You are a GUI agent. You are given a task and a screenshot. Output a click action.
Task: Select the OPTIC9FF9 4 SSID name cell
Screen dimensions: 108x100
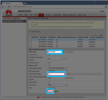pos(43,47)
